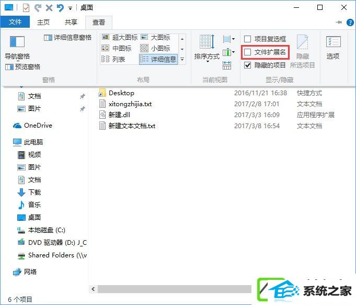The image size is (356, 305).
Task: Select the Desktop shortcut file
Action: (117, 93)
